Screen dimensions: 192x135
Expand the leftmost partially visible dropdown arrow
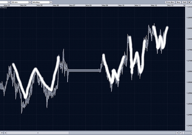9,2
